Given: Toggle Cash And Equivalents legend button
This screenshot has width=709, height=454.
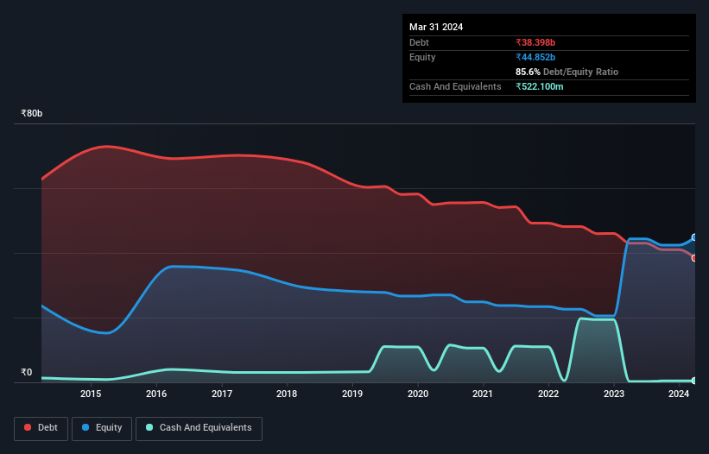Looking at the screenshot, I should [199, 428].
